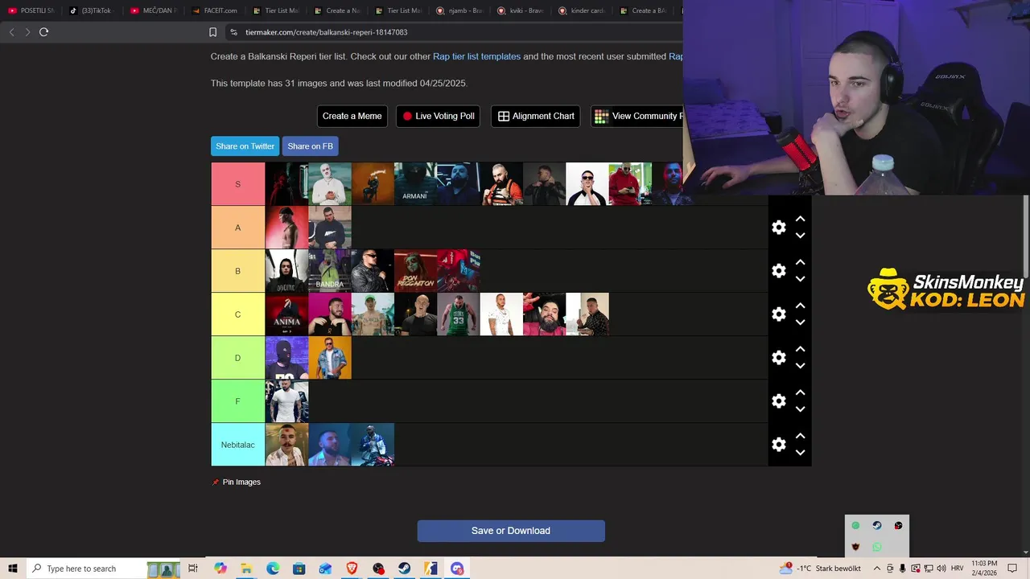Reload the tiermaker page
The width and height of the screenshot is (1030, 579).
pos(43,32)
